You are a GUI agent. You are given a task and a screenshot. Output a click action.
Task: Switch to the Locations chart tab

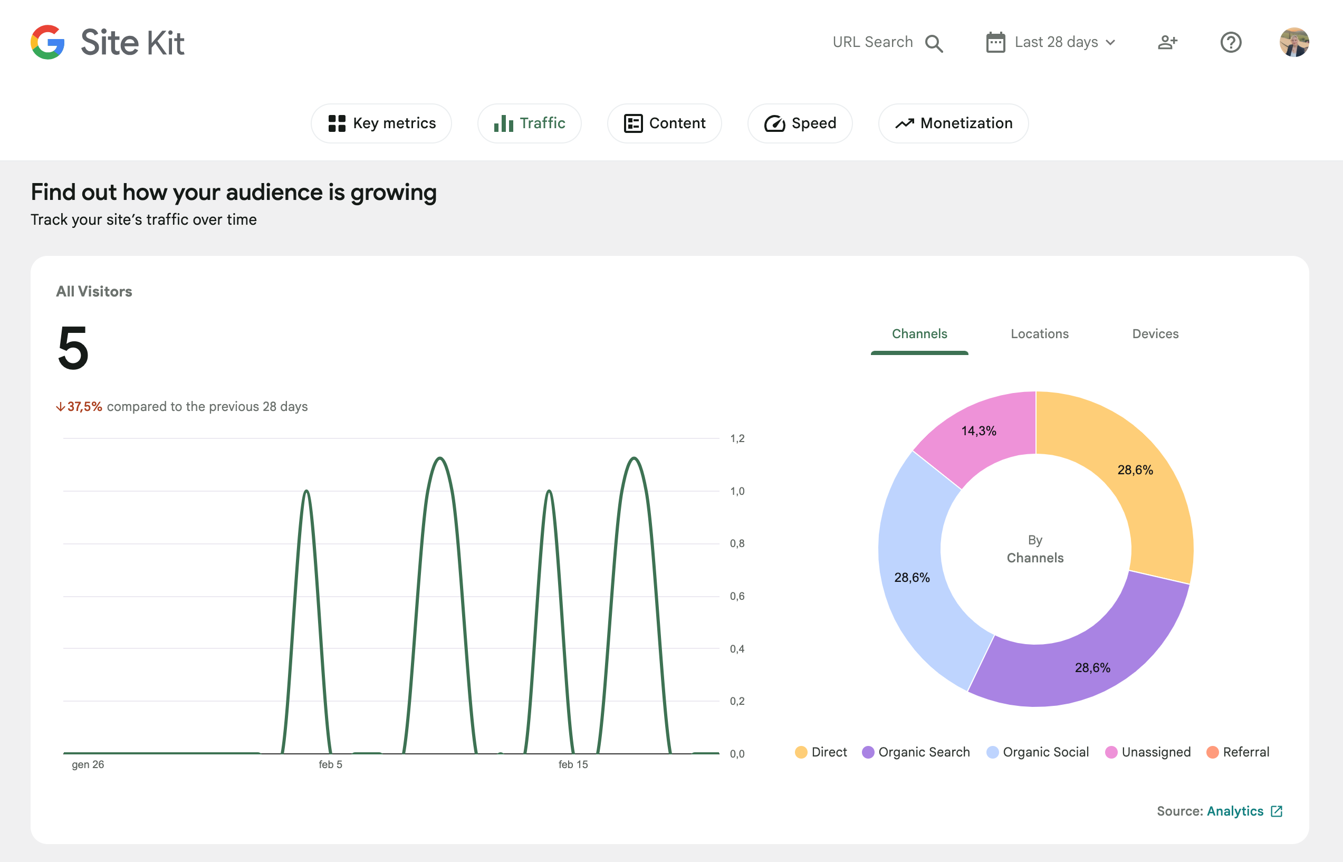coord(1040,334)
